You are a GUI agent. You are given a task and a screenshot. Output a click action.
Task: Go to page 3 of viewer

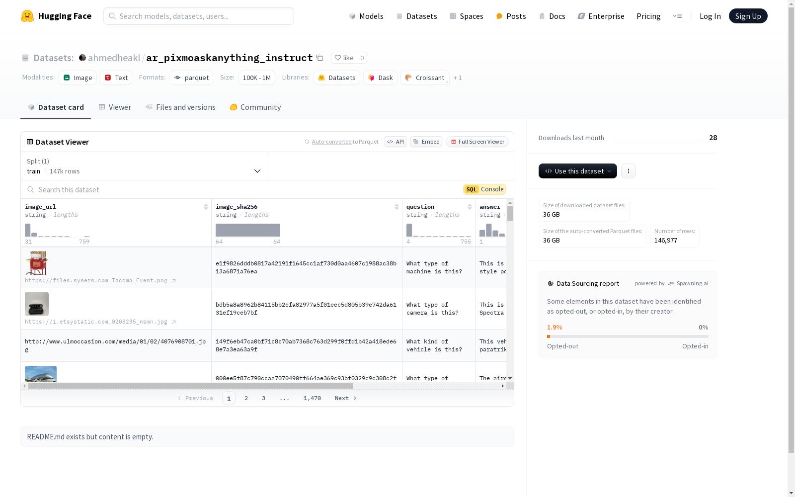263,398
